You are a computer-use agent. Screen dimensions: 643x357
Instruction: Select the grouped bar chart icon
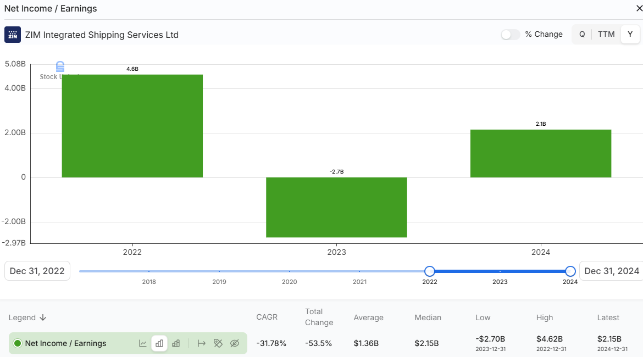coord(159,343)
